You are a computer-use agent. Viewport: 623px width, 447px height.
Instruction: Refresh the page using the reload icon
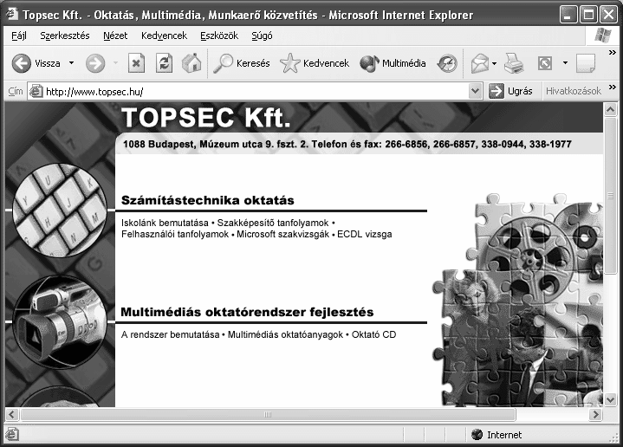(x=164, y=63)
